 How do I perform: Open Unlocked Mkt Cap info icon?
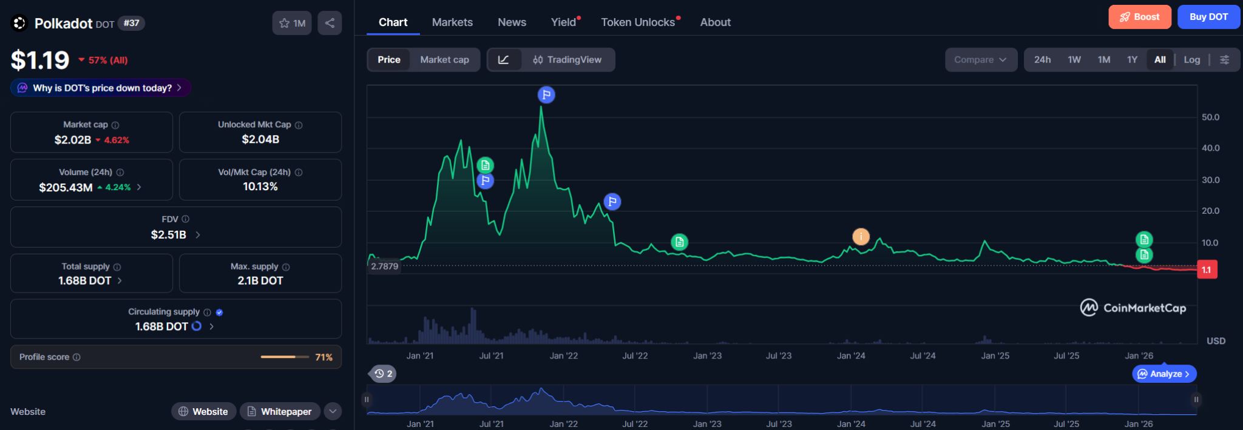point(299,125)
